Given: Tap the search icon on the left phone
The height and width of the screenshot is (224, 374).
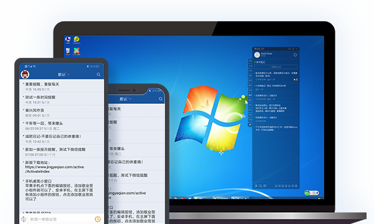Looking at the screenshot, I should pos(98,75).
